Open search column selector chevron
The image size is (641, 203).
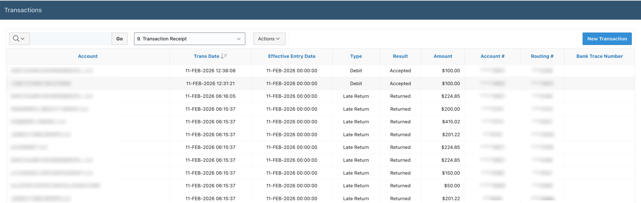coord(23,39)
